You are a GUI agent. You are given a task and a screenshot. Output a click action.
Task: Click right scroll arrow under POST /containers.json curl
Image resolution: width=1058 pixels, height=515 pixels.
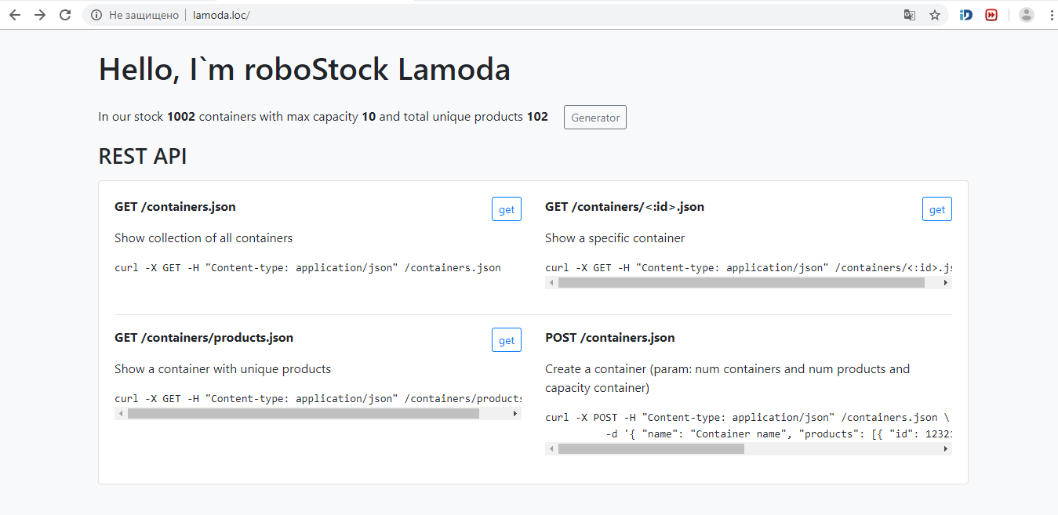point(946,449)
